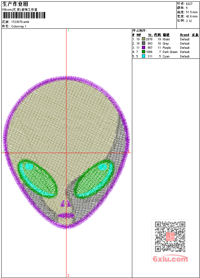The image size is (200, 278).
Task: Select the Grey color swatch
Action: coord(144,43)
